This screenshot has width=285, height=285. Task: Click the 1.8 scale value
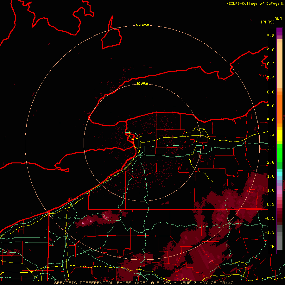pyautogui.click(x=271, y=176)
